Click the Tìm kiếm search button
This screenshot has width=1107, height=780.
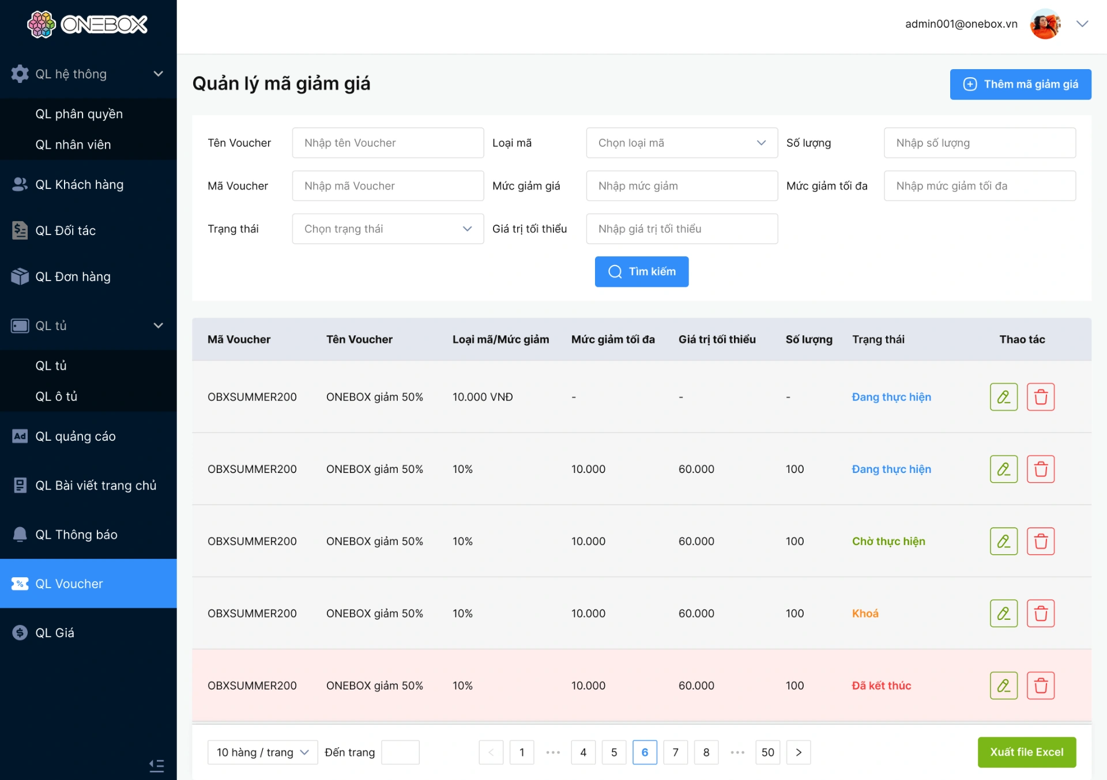click(641, 271)
